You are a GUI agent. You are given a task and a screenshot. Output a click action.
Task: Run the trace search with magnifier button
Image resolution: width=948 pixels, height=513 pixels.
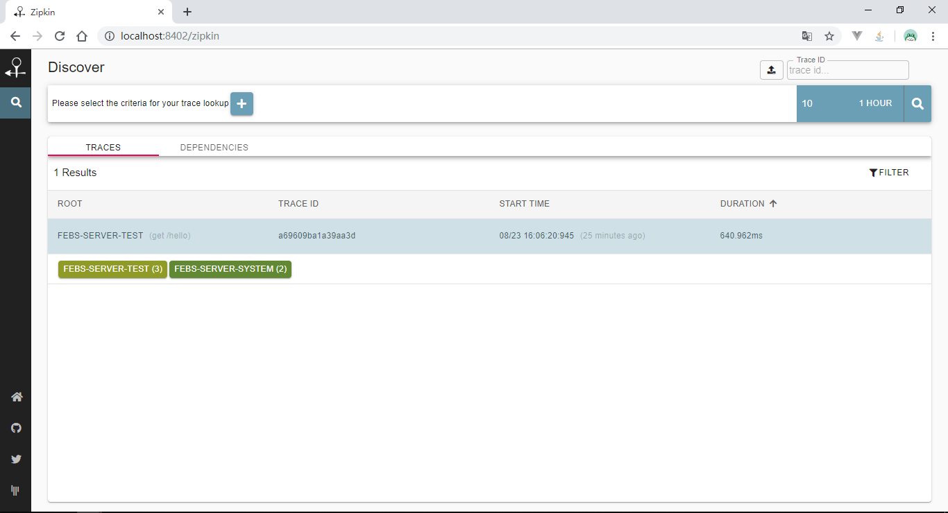(x=917, y=103)
